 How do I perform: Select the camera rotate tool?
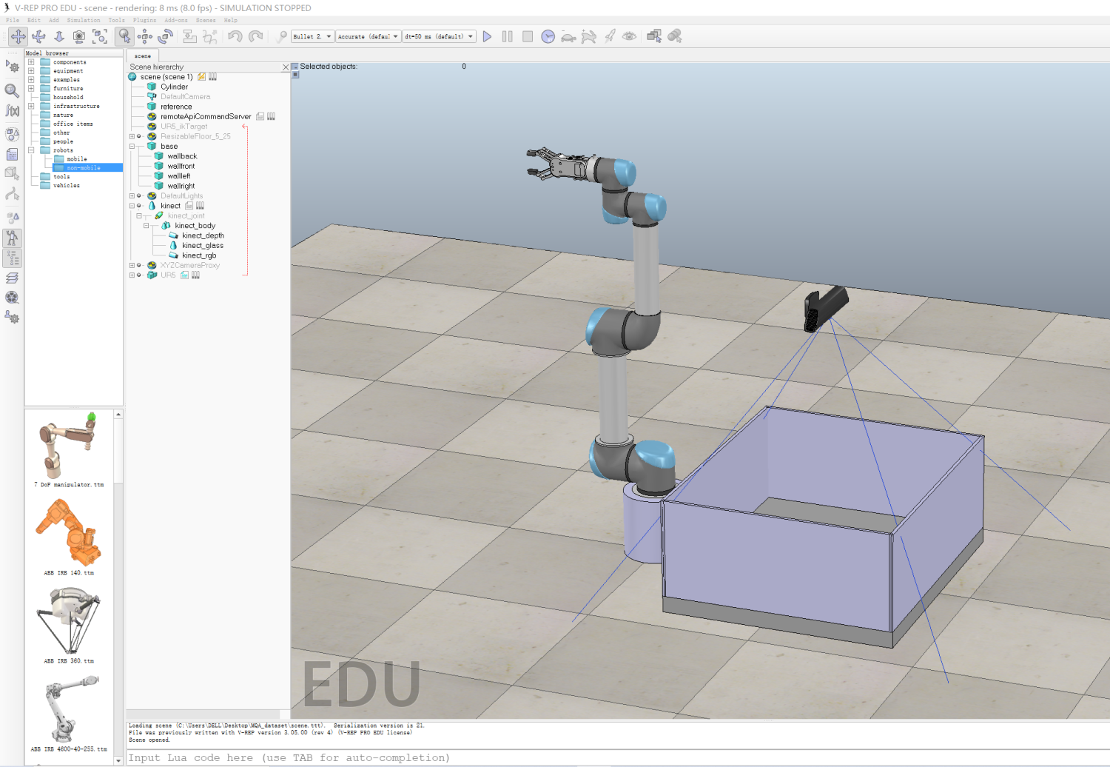point(38,36)
